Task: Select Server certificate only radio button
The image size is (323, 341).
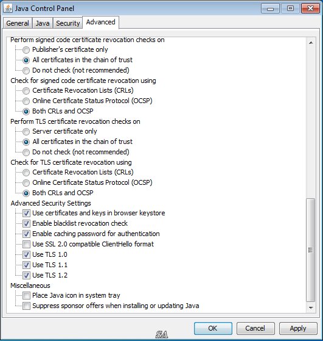Action: pos(26,132)
